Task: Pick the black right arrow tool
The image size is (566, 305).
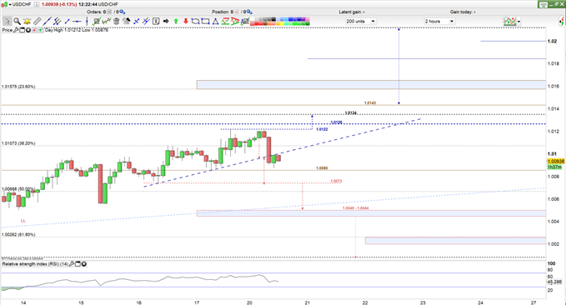Action: [166, 21]
